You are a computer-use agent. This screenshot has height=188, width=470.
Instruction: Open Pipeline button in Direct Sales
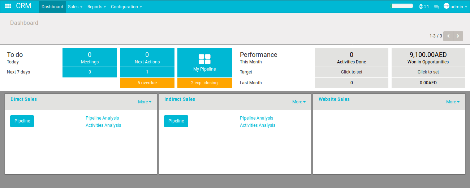[22, 121]
